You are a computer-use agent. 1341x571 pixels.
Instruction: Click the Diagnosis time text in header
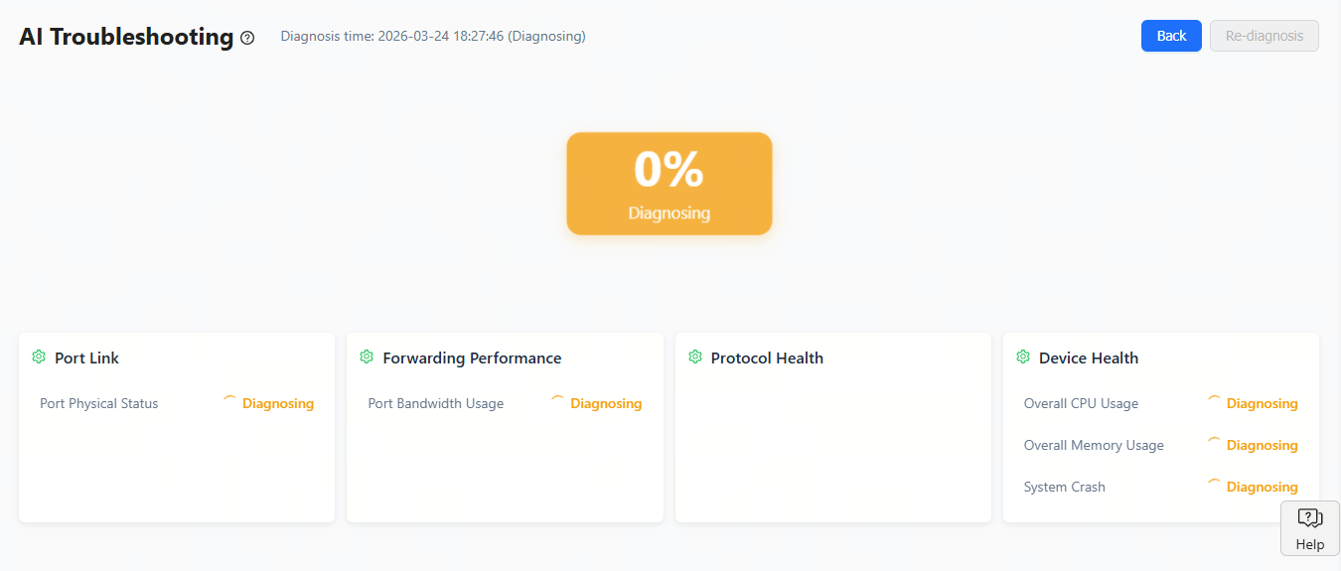[433, 37]
